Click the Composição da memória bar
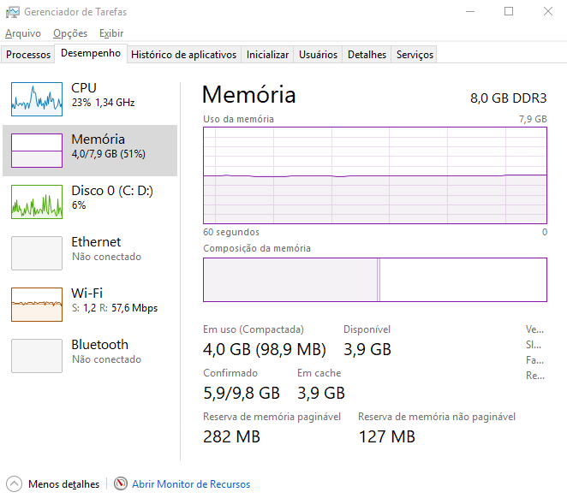567x504 pixels. (374, 280)
